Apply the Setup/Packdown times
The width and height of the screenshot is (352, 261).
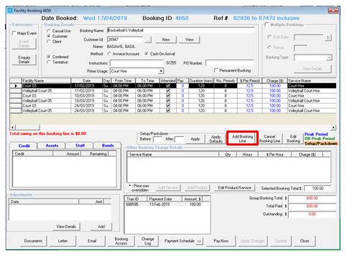pos(195,139)
